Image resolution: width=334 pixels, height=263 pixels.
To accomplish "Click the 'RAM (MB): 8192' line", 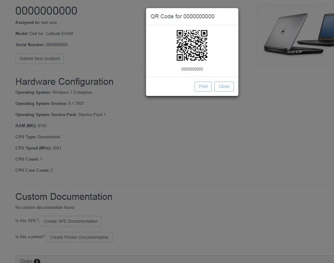I will point(31,126).
